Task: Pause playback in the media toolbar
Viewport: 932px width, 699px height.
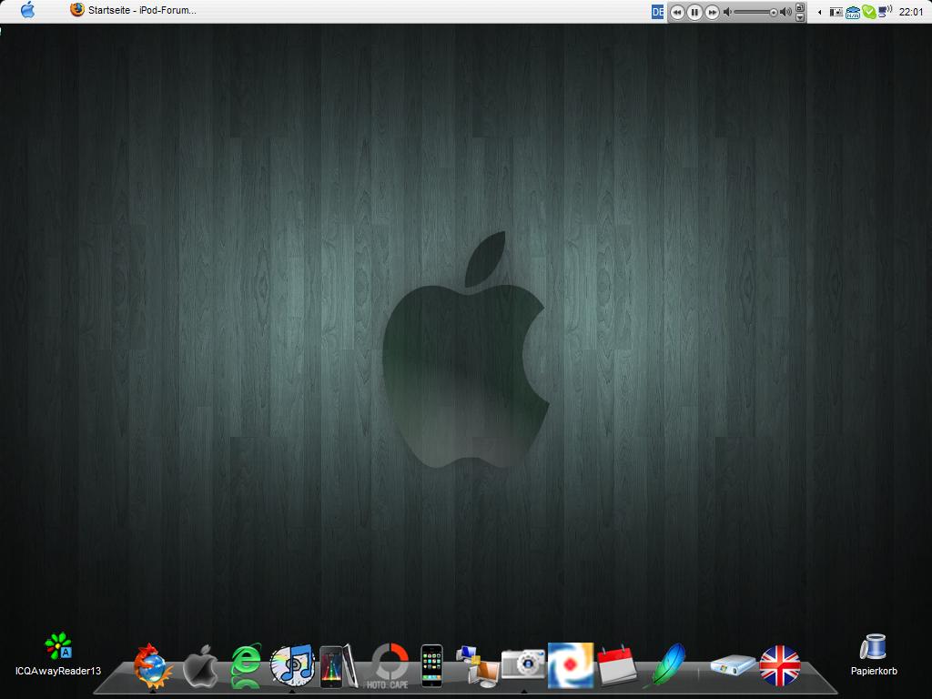Action: 694,13
